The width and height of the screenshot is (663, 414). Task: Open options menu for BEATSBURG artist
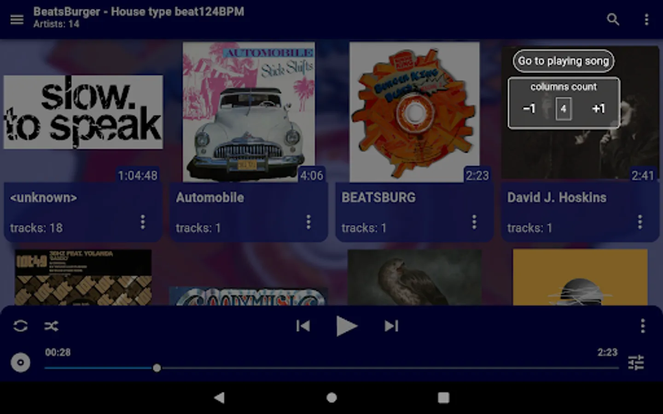pos(474,222)
